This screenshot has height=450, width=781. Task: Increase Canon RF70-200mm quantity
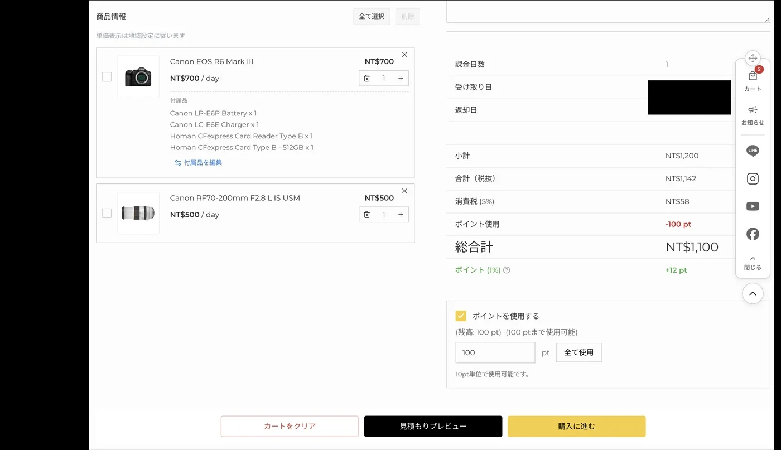coord(401,215)
